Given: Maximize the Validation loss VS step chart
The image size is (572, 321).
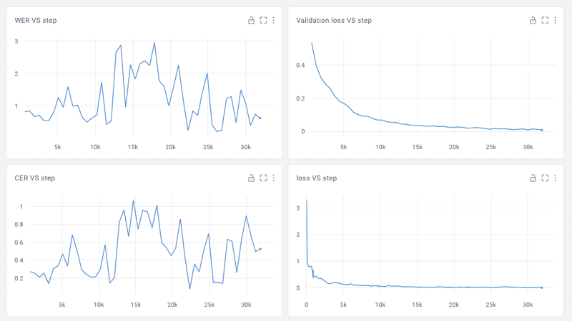Looking at the screenshot, I should coord(545,21).
